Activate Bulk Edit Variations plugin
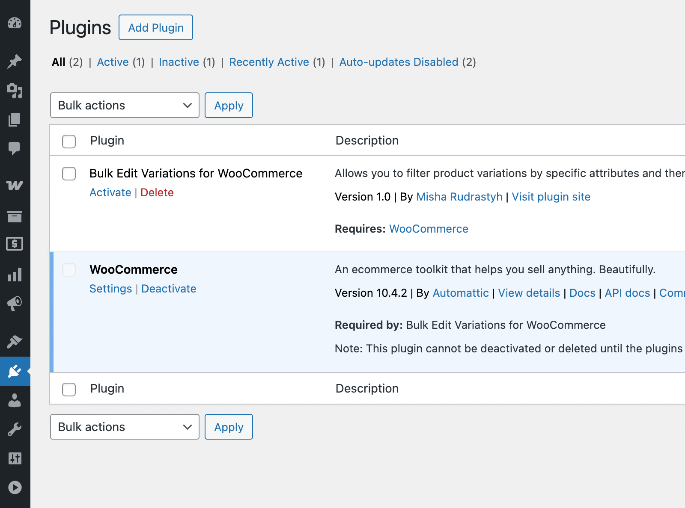Viewport: 685px width, 508px height. (110, 192)
